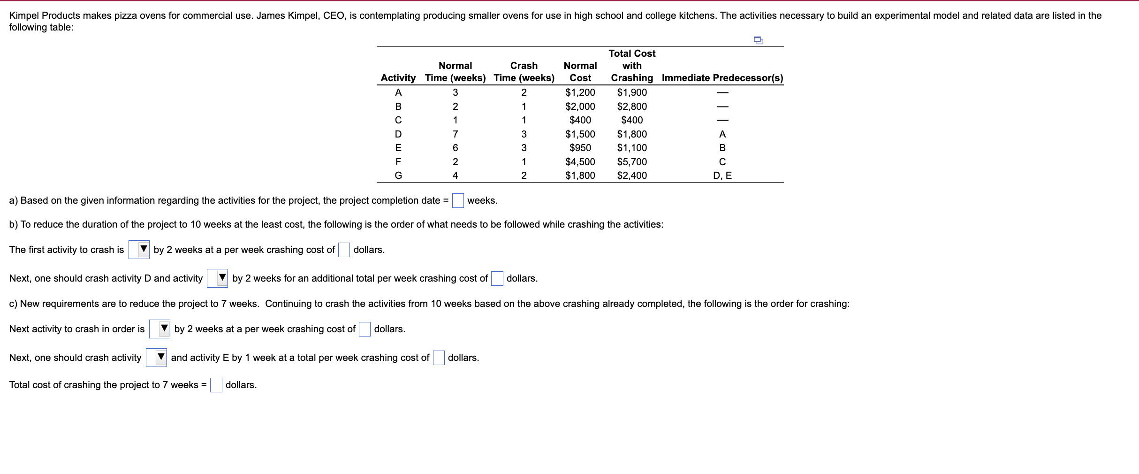Open the dropdown after 'crash activity D and activity'
Image resolution: width=1139 pixels, height=474 pixels.
click(218, 278)
